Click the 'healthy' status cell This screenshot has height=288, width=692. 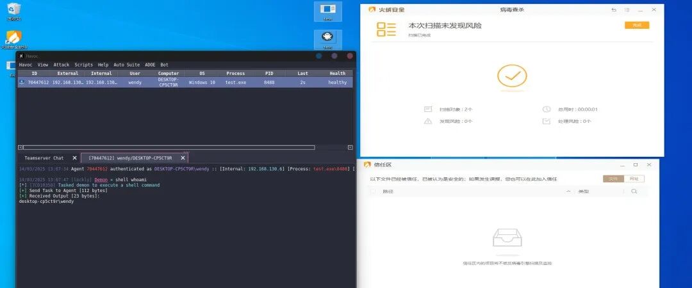point(338,83)
